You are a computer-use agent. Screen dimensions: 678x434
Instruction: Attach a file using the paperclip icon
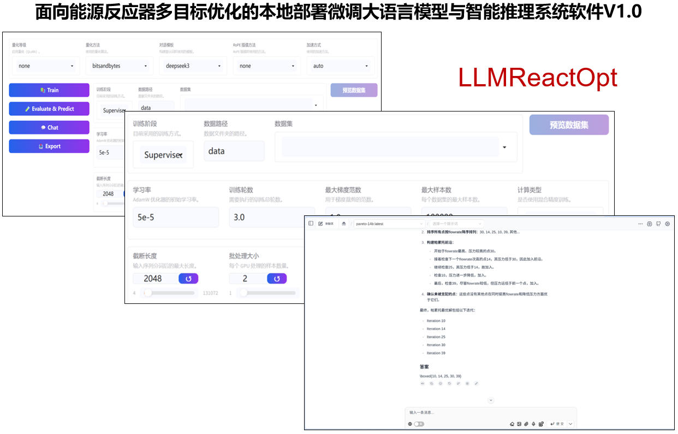tap(527, 424)
